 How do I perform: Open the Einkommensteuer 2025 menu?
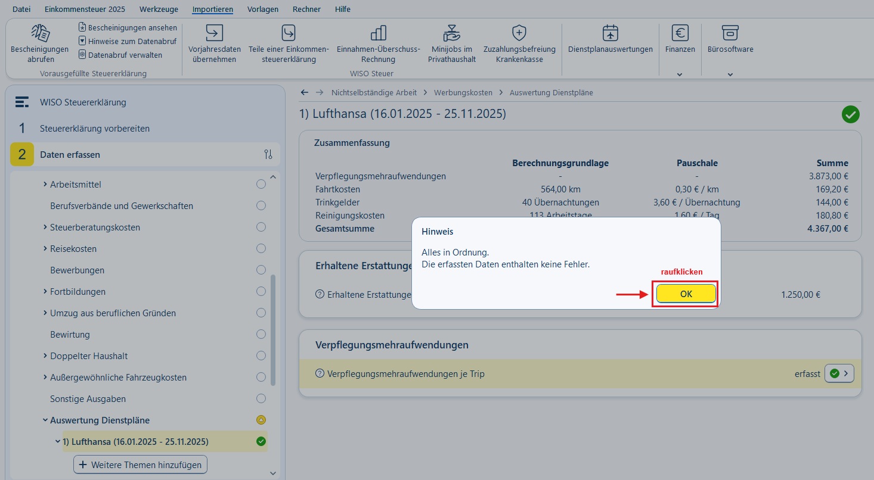(x=85, y=10)
